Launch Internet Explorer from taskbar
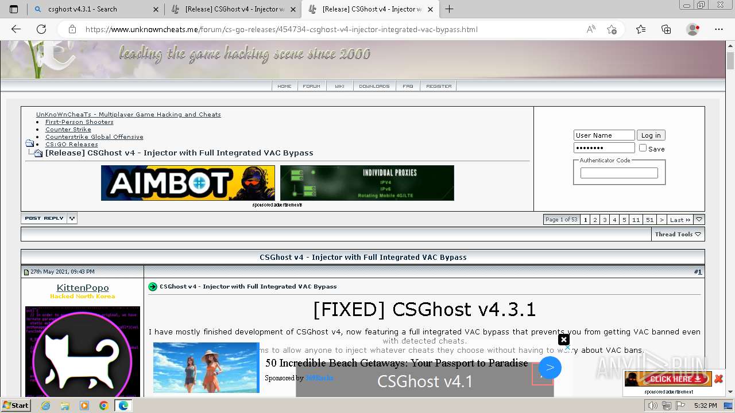 click(x=46, y=406)
